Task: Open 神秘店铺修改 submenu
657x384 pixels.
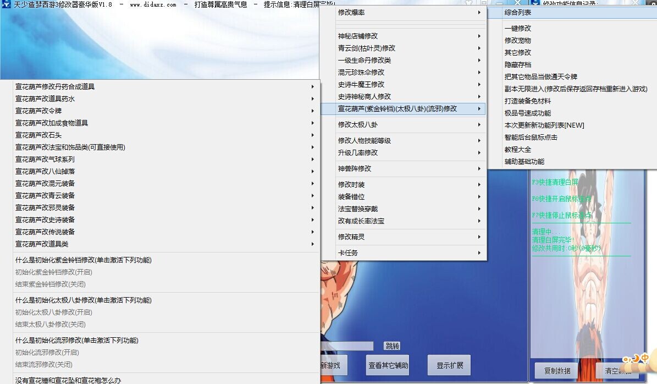Action: (357, 36)
